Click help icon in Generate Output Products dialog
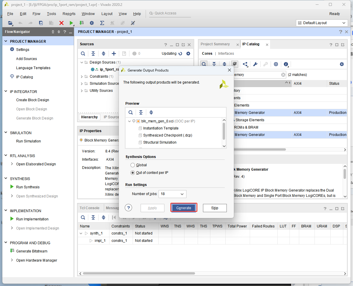This screenshot has width=353, height=286. pyautogui.click(x=128, y=208)
